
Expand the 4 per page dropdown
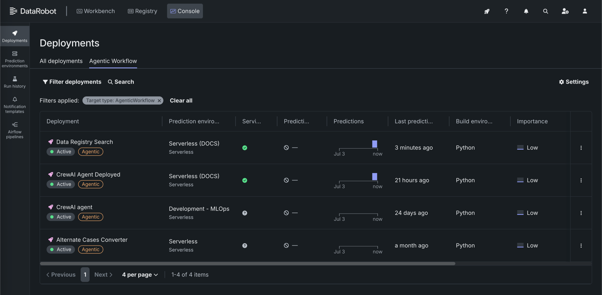pos(140,275)
